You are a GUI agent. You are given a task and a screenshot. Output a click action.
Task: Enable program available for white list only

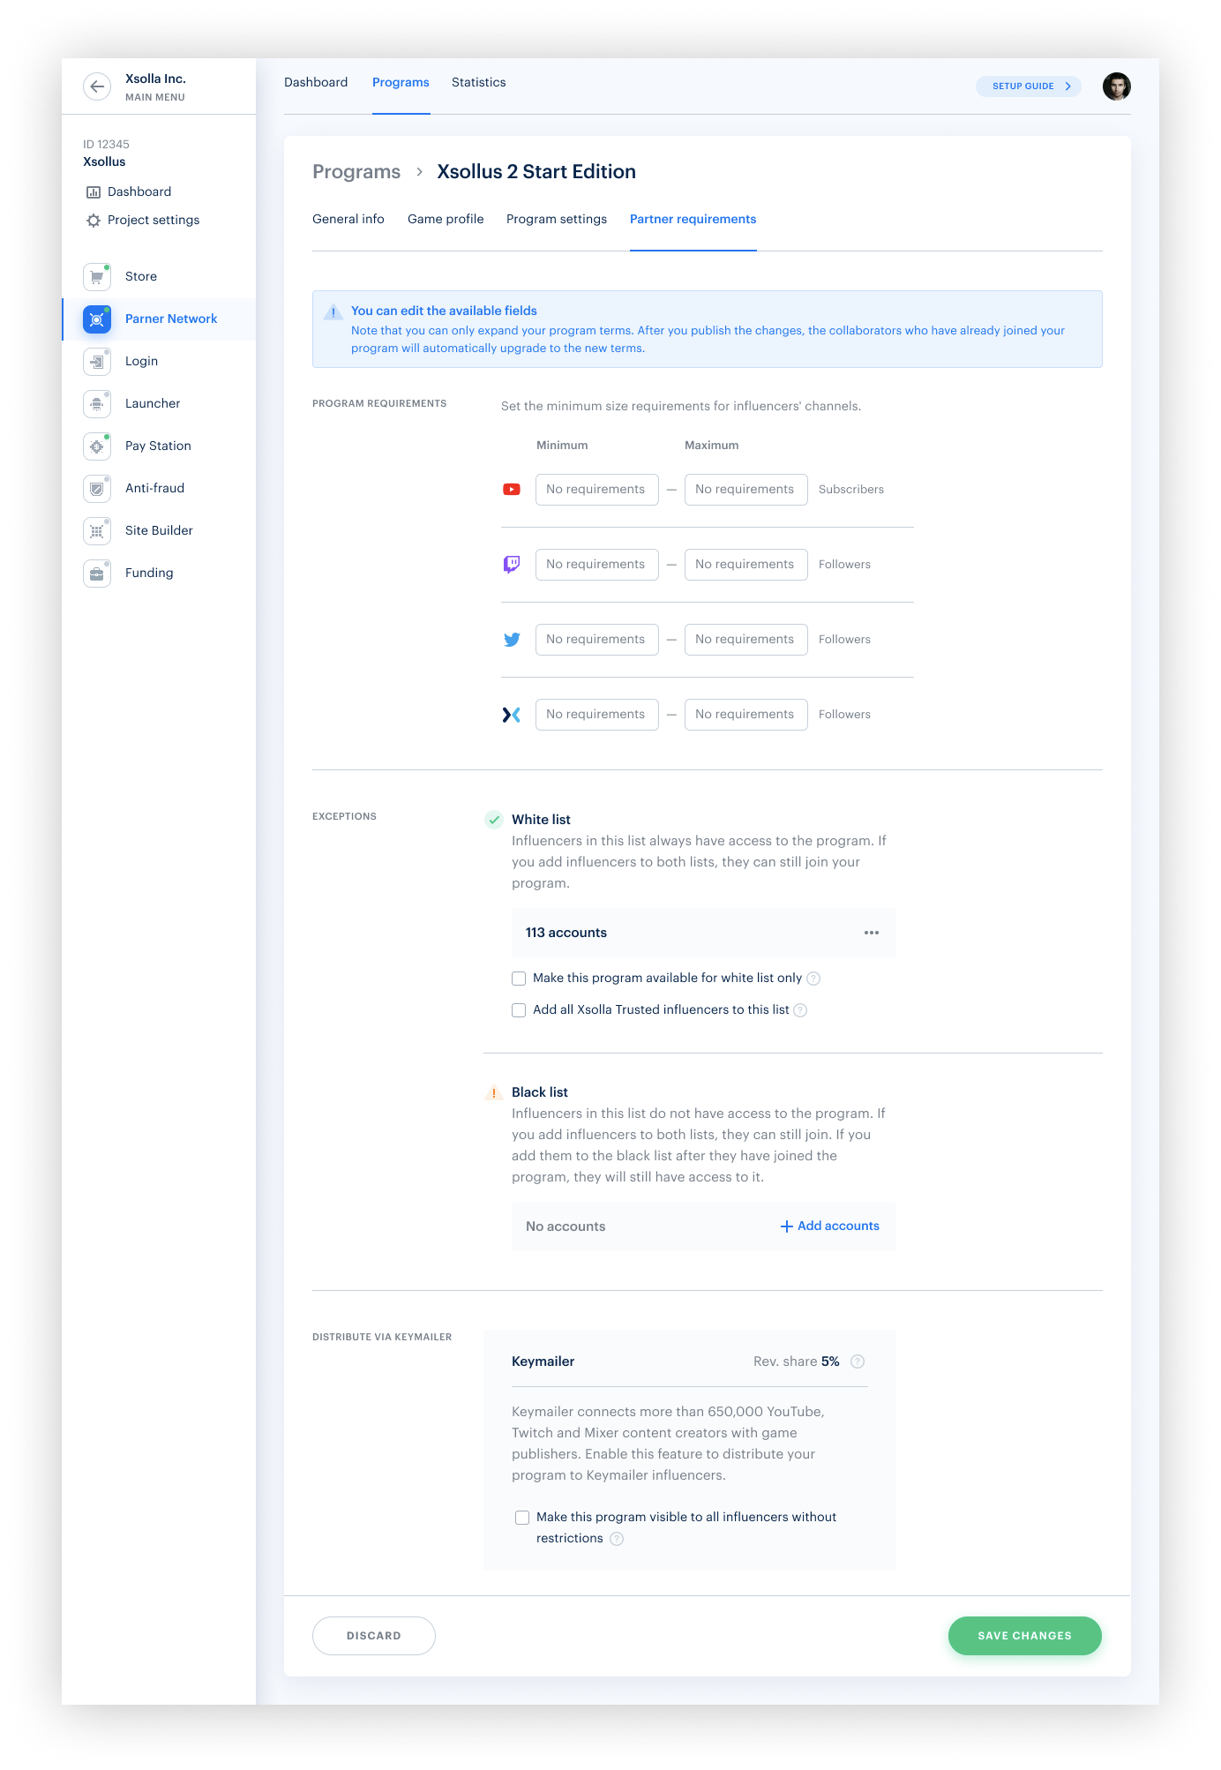[519, 979]
